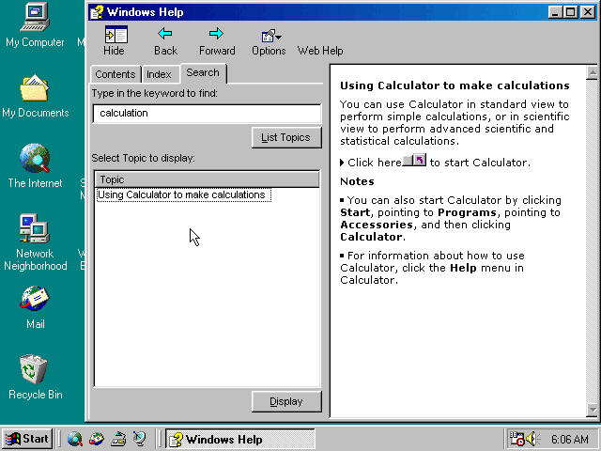Click the Topic column header
Viewport: 601px width, 451px height.
pyautogui.click(x=207, y=179)
